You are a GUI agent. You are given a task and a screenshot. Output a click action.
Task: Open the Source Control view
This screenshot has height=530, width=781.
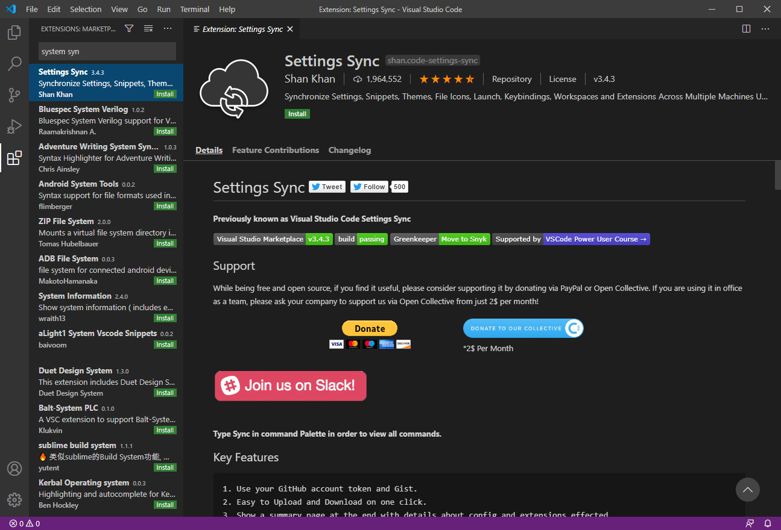(14, 95)
